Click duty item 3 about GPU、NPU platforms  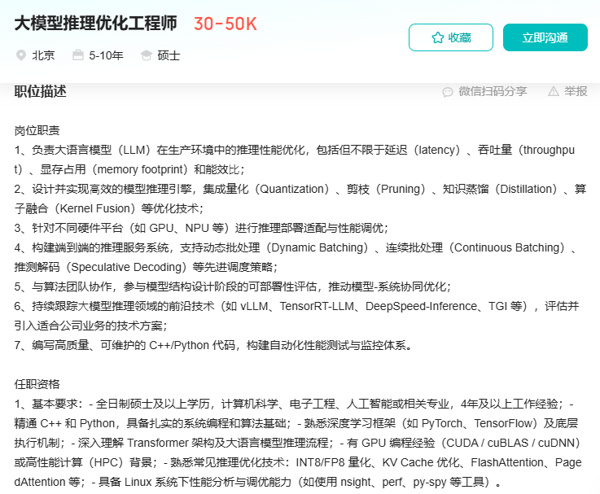pos(201,228)
